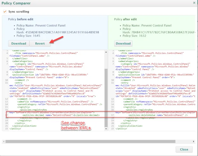The image size is (198, 156).
Task: Click the Close button
Action: pos(184,149)
